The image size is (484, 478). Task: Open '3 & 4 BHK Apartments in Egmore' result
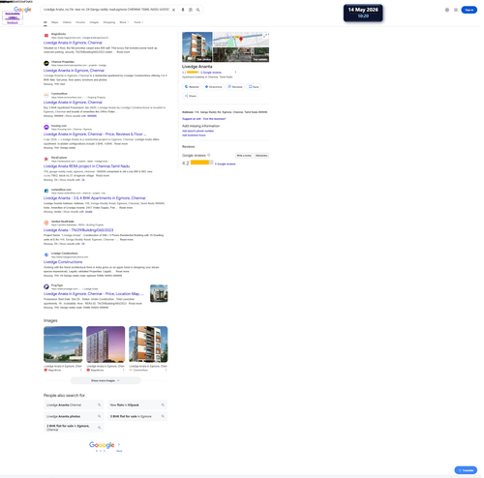[x=95, y=198]
